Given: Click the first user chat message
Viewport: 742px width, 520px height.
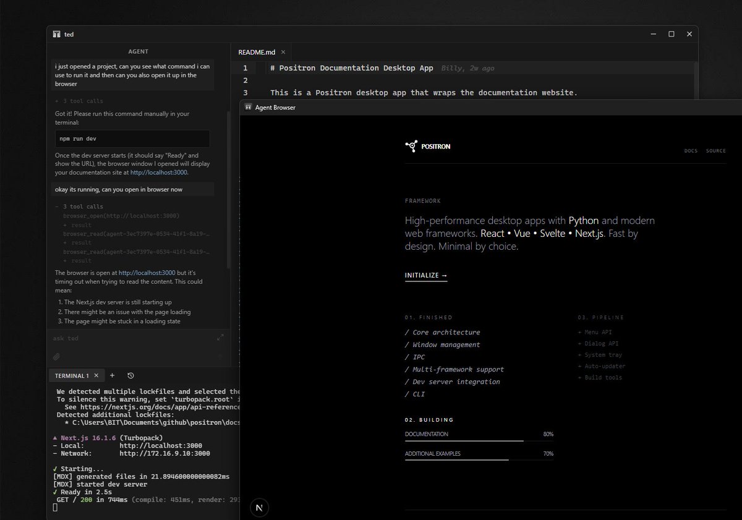Looking at the screenshot, I should 132,75.
